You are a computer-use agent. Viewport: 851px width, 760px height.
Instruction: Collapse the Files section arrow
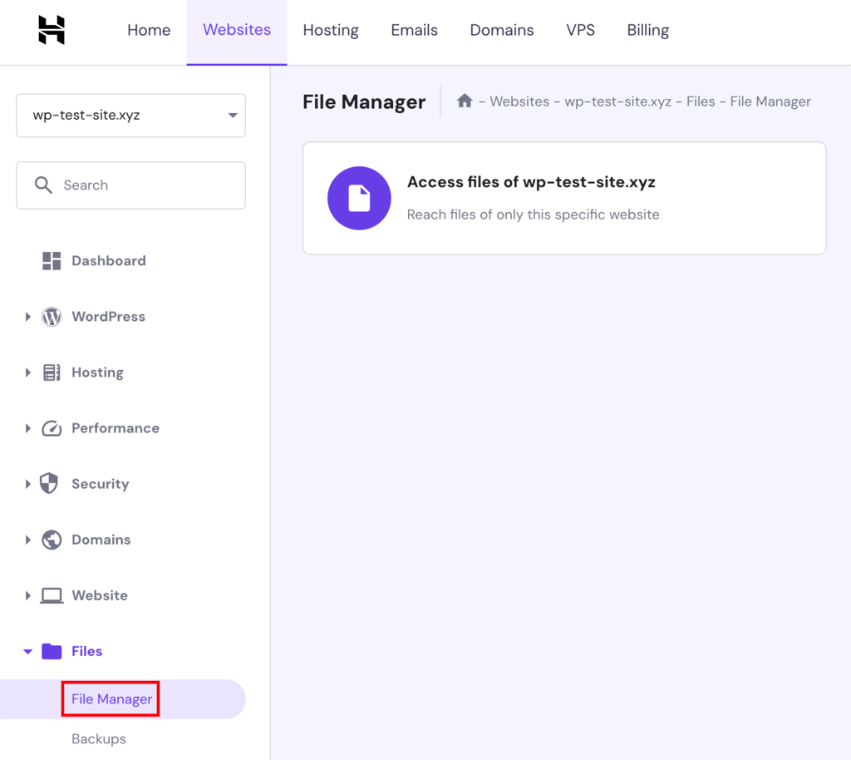point(27,651)
